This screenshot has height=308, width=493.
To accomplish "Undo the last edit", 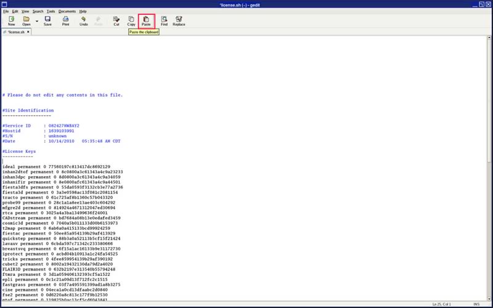I will pos(83,21).
